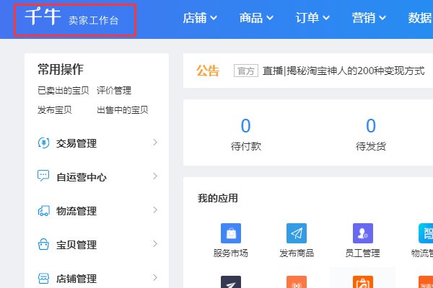Expand the 自运营中心 chevron arrow
Viewport: 433px width, 288px height.
point(155,176)
